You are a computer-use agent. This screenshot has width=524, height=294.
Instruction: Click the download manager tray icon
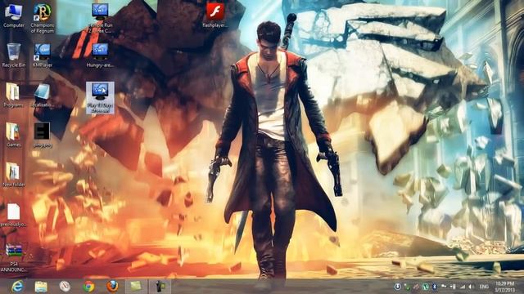click(398, 287)
